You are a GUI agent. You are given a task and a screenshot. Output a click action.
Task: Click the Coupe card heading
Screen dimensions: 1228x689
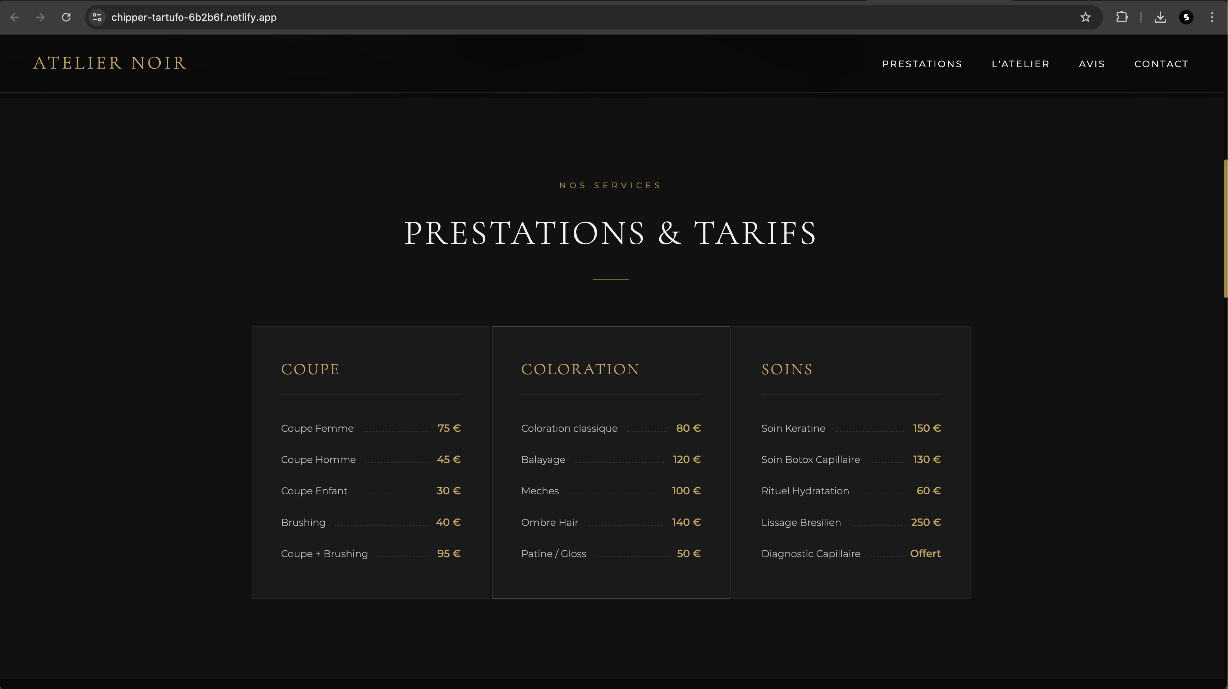click(310, 369)
